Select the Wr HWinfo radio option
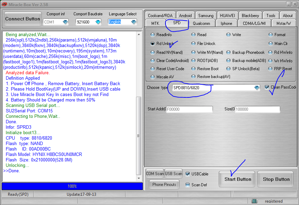This screenshot has width=299, height=205. coord(270,61)
